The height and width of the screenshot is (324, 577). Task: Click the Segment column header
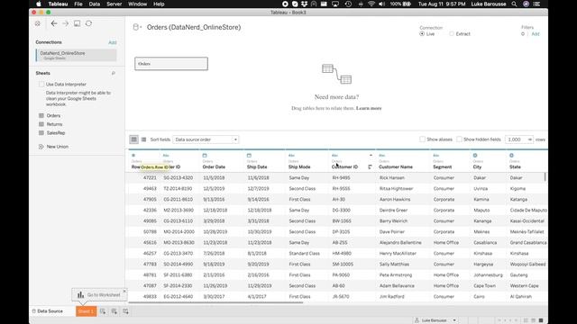[x=443, y=166]
